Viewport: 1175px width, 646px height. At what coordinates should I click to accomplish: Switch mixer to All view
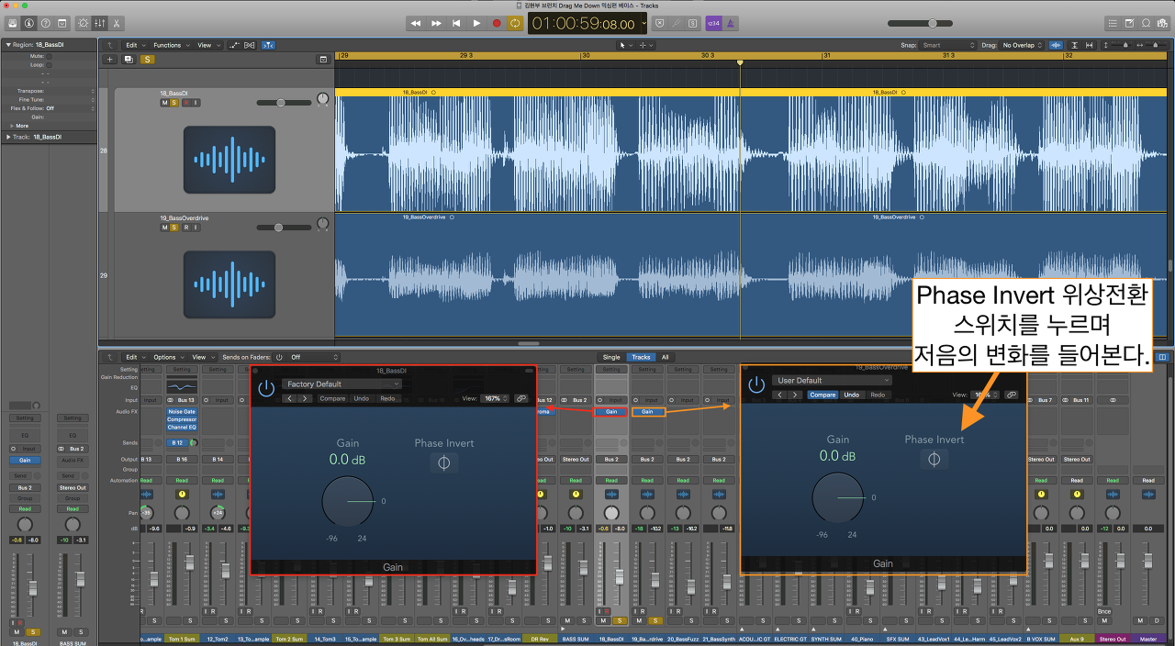pyautogui.click(x=665, y=357)
